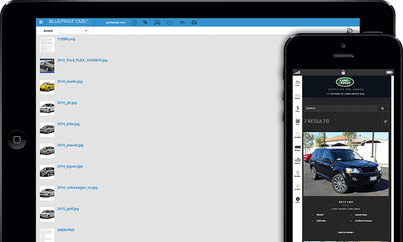The width and height of the screenshot is (403, 242).
Task: Click the Search field on phone screen
Action: (341, 108)
